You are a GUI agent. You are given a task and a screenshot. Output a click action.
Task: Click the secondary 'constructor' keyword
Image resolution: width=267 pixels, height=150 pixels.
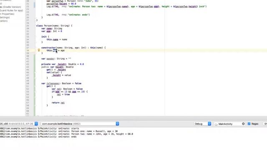[x=48, y=47]
